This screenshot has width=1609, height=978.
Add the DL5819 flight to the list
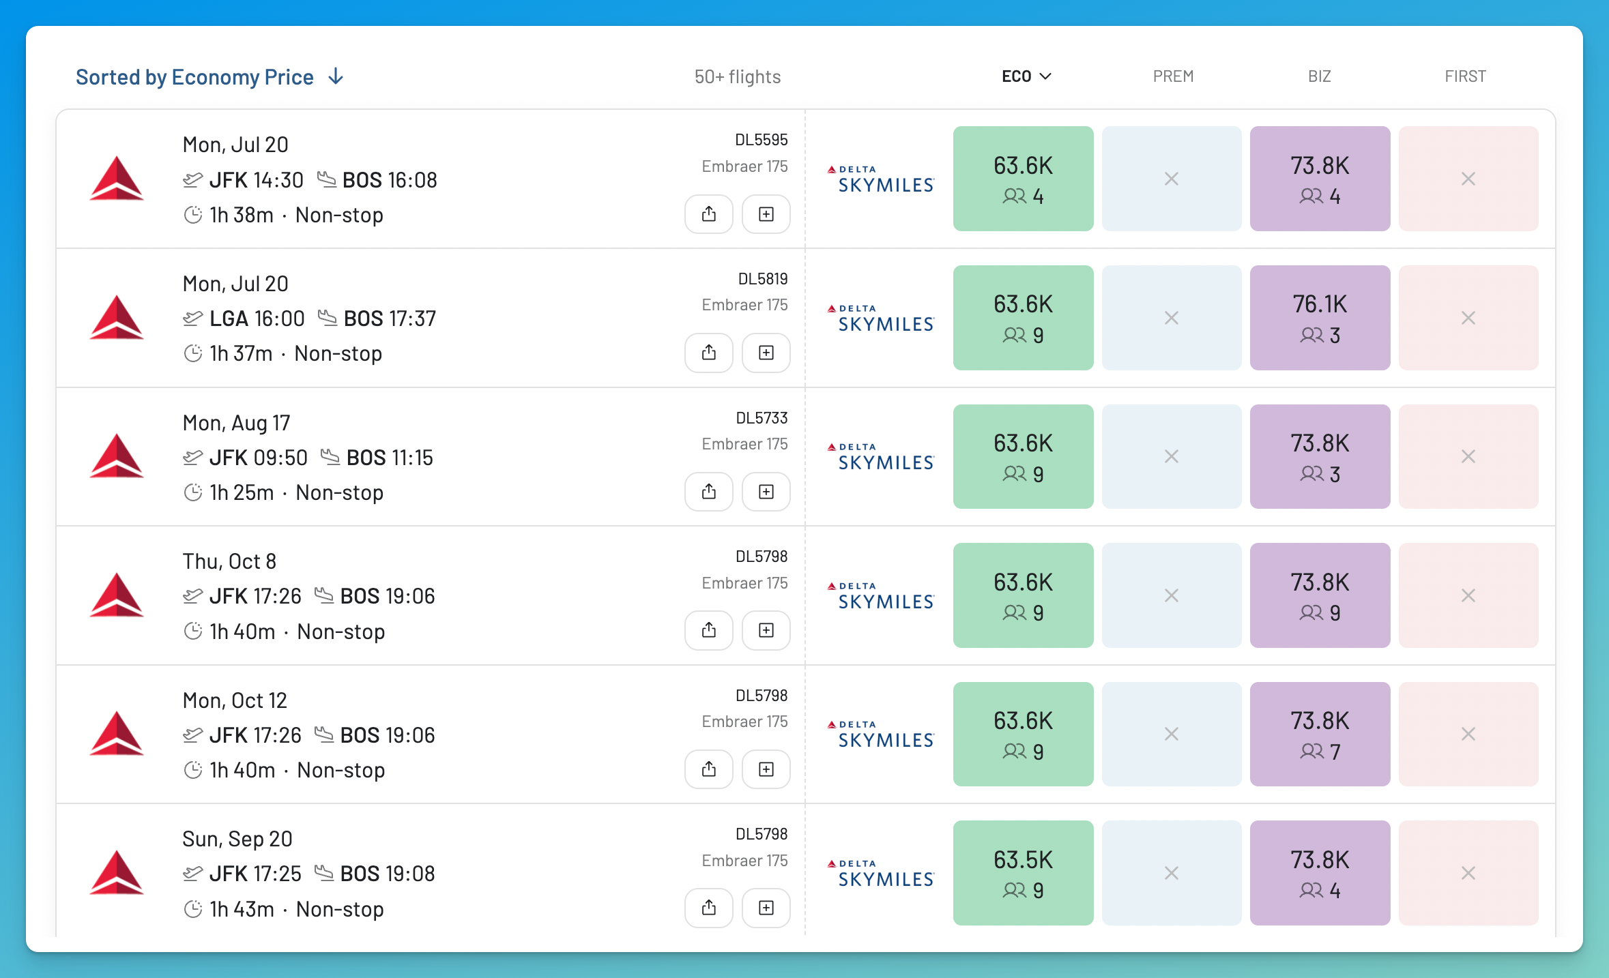pyautogui.click(x=766, y=353)
